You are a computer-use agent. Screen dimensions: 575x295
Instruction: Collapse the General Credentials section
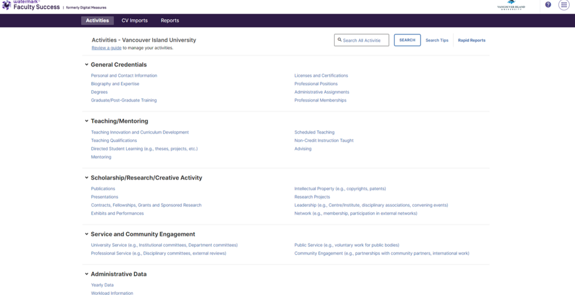86,64
